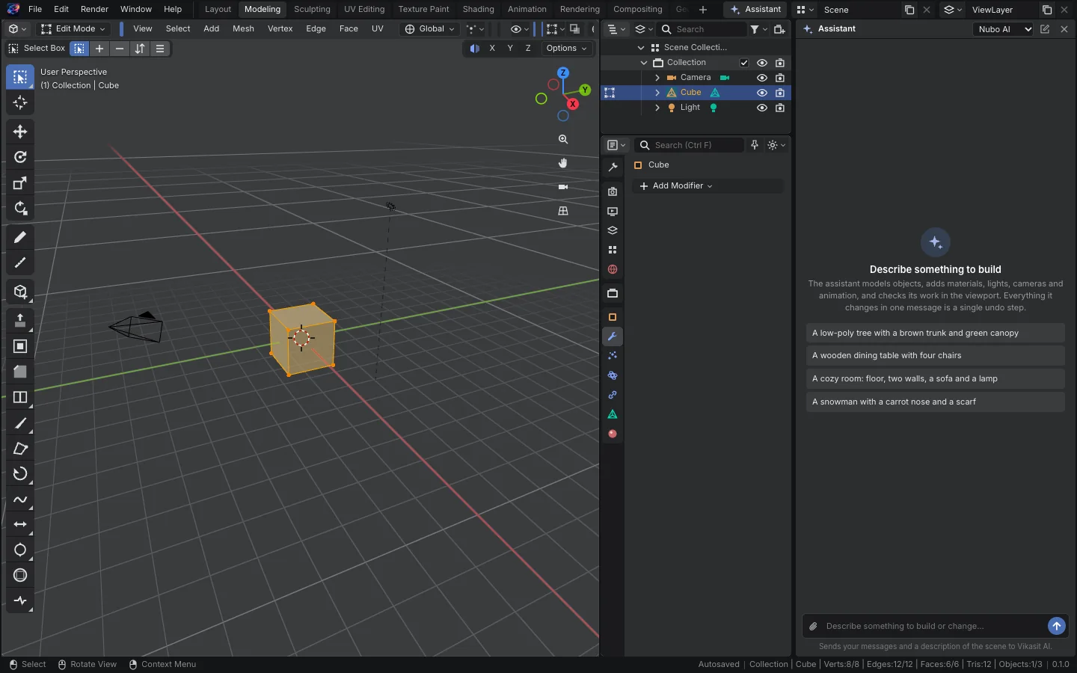Choose the low-poly tree suggestion
The image size is (1077, 673).
935,333
